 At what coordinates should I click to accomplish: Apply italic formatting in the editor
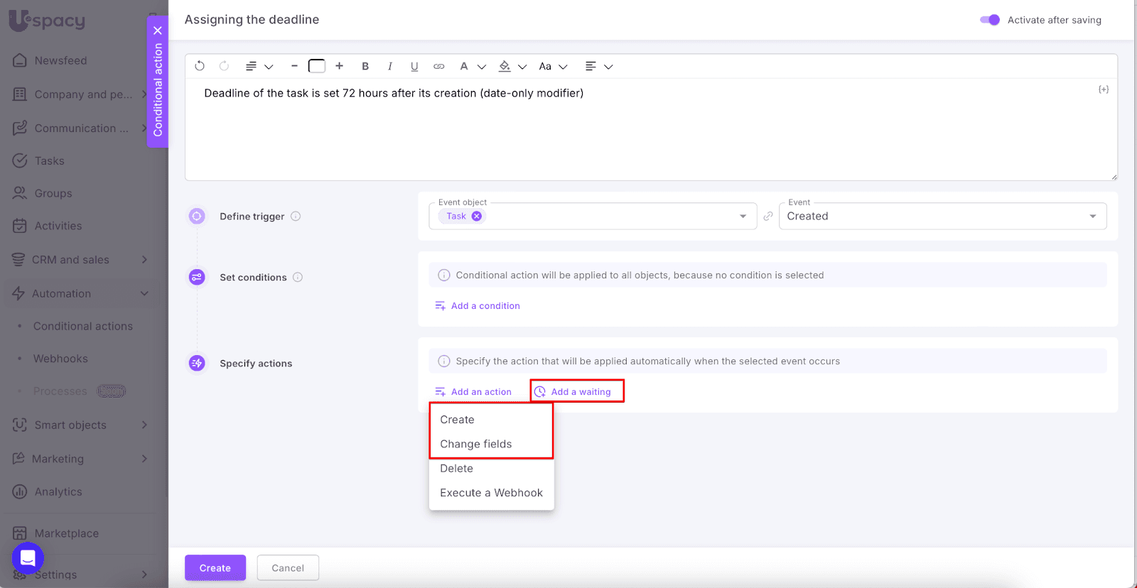(389, 66)
